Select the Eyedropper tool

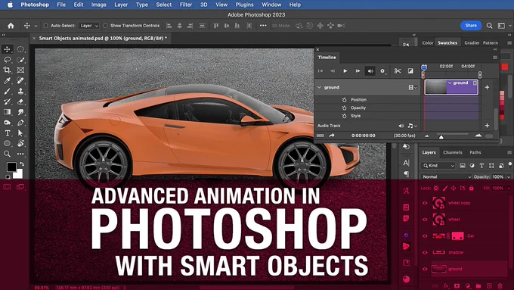(7, 80)
